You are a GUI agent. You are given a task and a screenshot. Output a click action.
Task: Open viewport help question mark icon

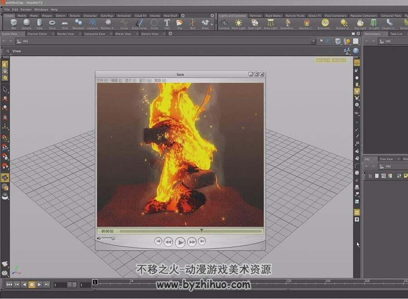pyautogui.click(x=356, y=51)
